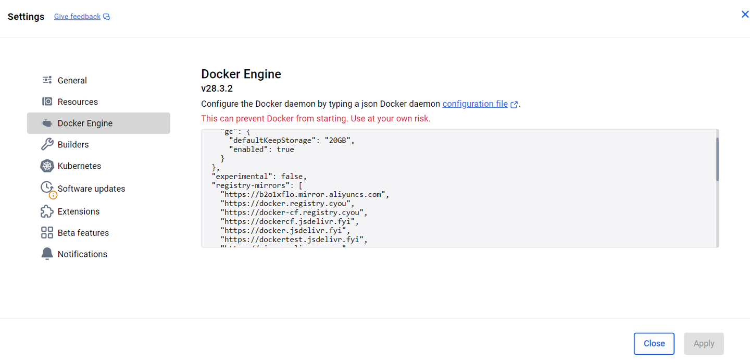Click the update badge on Software updates
The width and height of the screenshot is (750, 363).
tap(52, 194)
